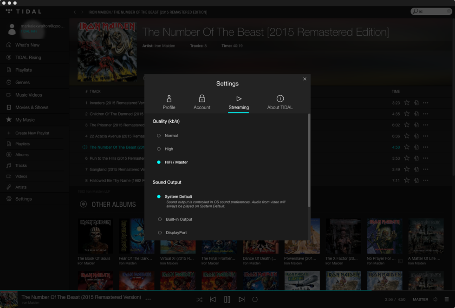Choose System Default sound output
This screenshot has width=455, height=308.
[x=175, y=197]
